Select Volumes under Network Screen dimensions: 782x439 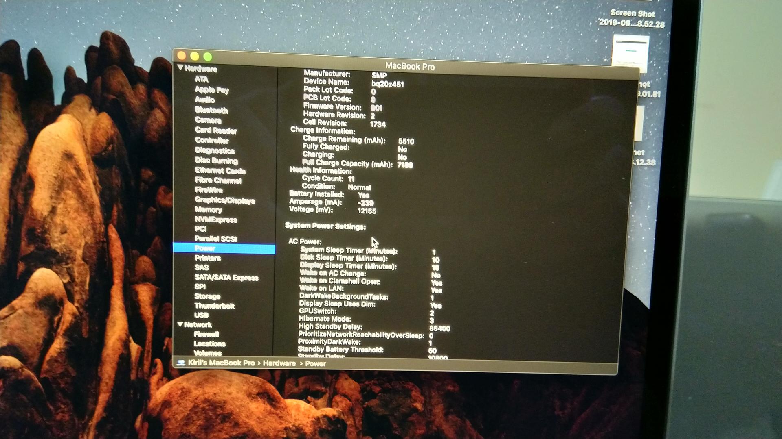click(x=207, y=353)
